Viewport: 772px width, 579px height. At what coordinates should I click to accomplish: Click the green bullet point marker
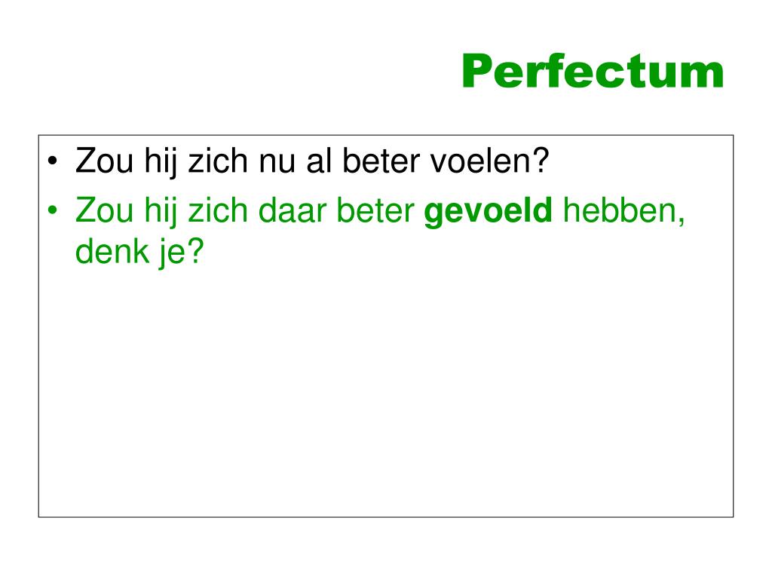pos(53,210)
